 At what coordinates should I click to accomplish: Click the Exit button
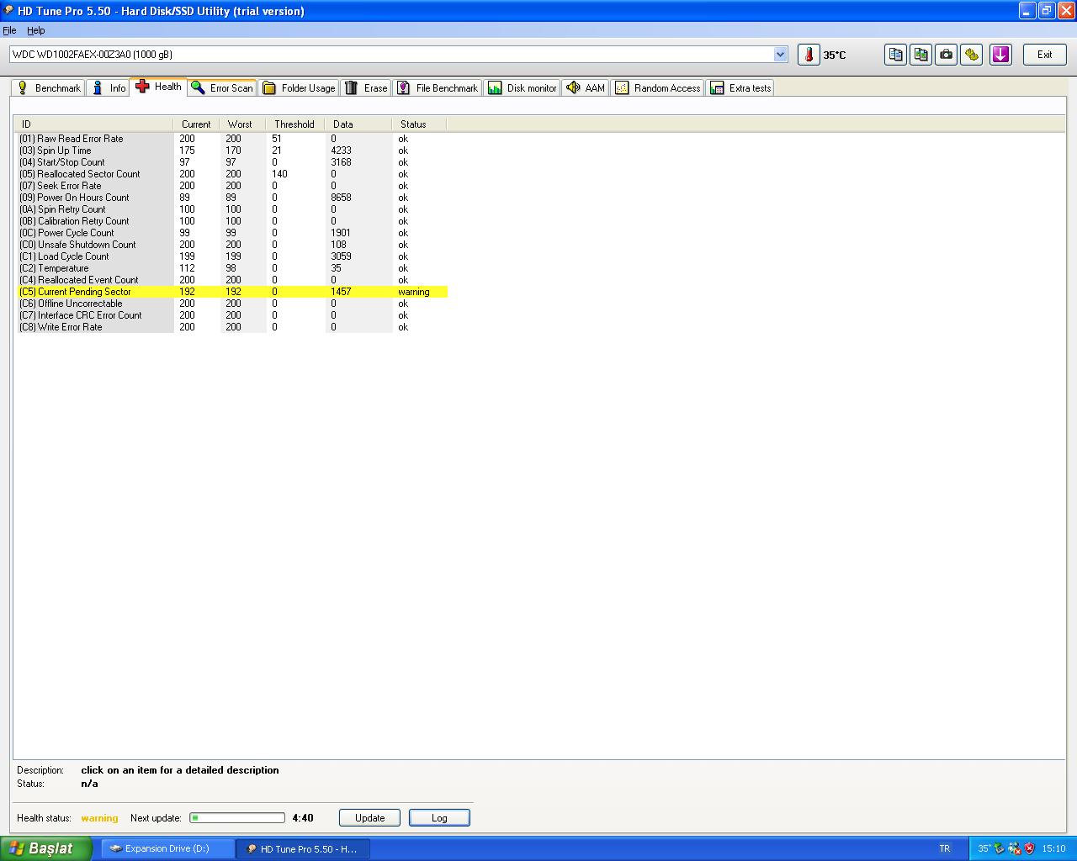[1044, 55]
